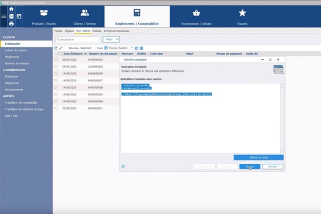Sort by Date échéance column header
Screen dimensions: 321x214
(73, 54)
